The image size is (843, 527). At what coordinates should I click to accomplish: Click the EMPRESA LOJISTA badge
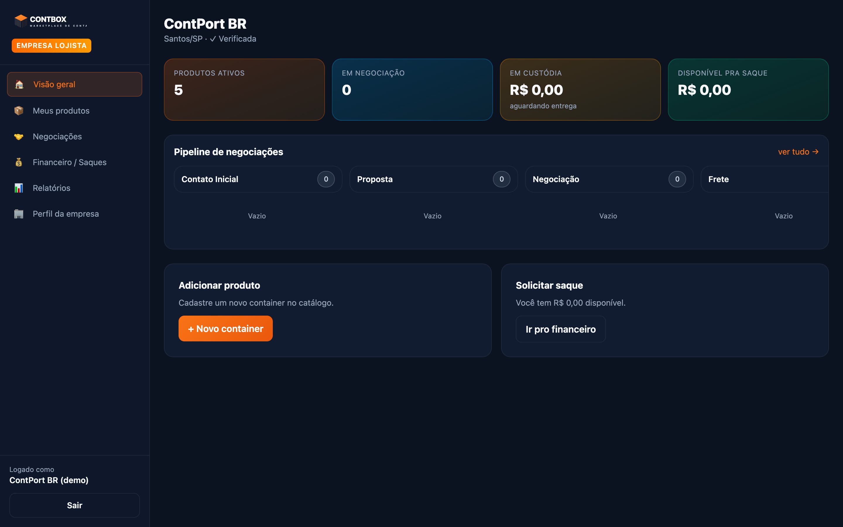click(x=52, y=46)
